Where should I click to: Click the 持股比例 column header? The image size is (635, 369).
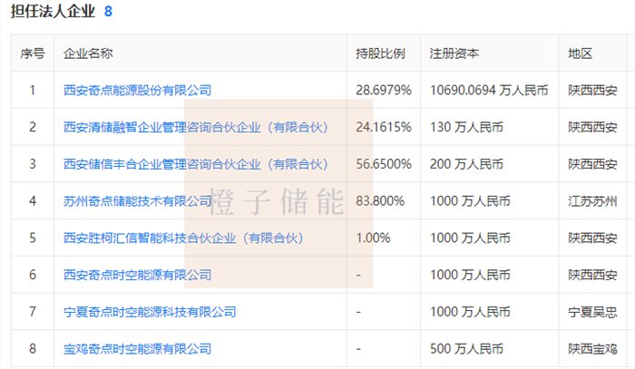point(380,53)
